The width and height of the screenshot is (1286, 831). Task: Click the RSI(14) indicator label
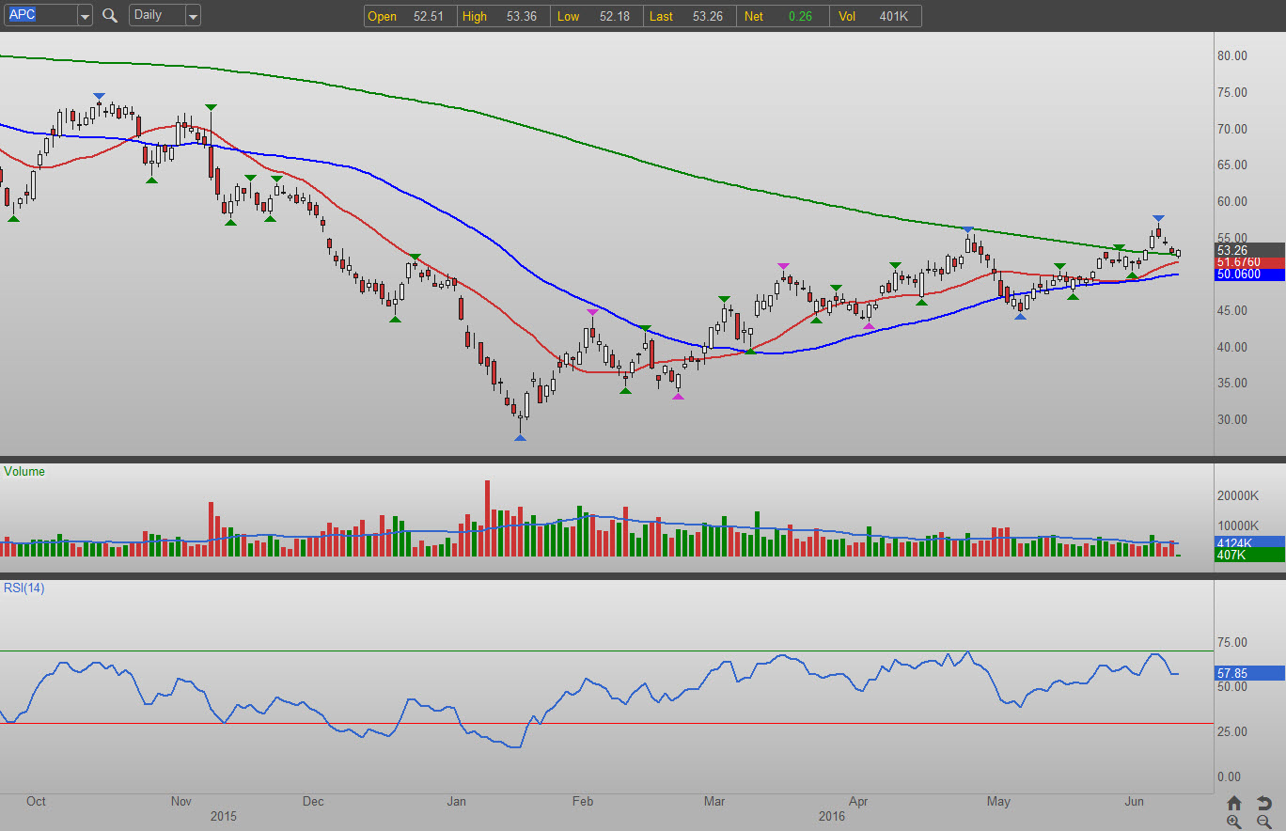tap(24, 588)
